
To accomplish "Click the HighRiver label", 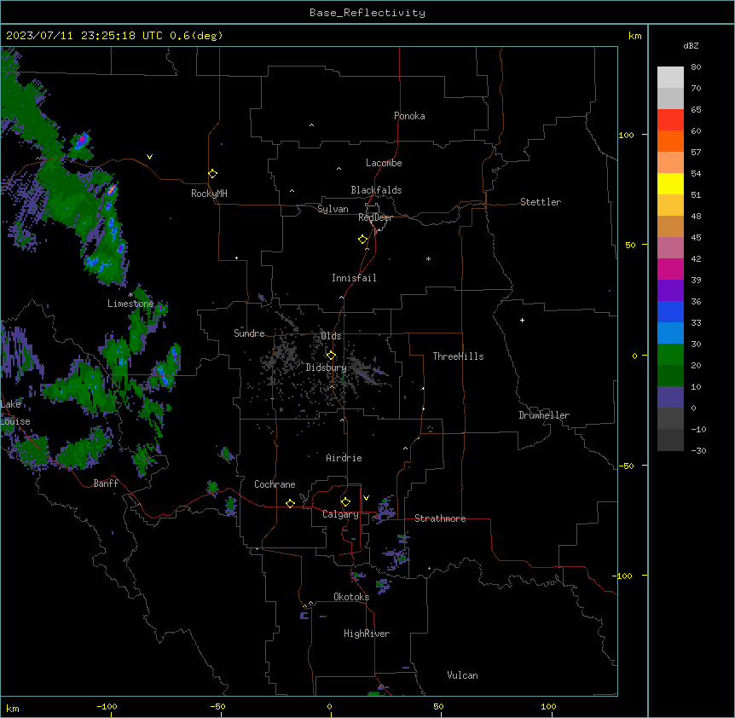I will coord(367,634).
